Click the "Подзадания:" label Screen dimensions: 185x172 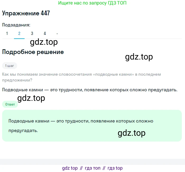(16, 25)
